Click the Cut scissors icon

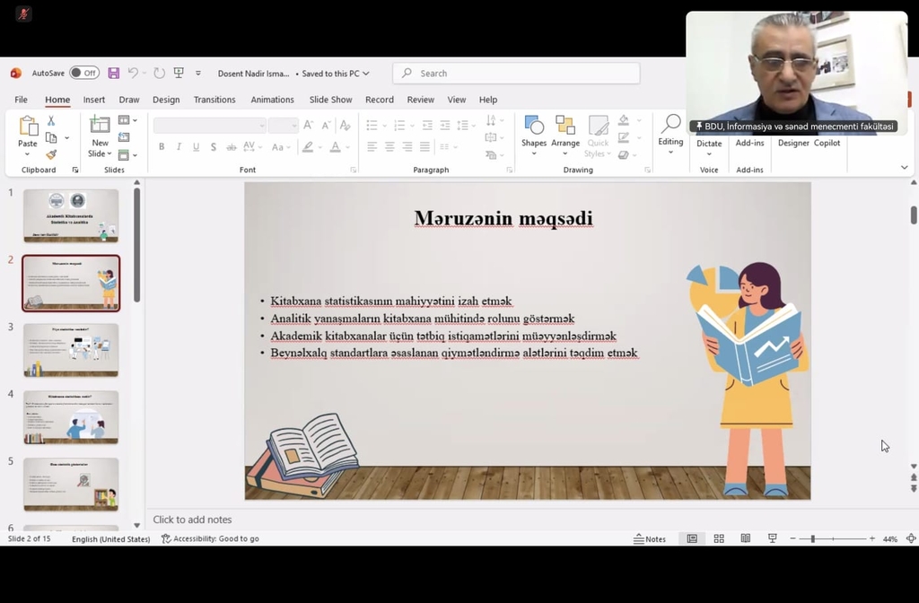pos(51,121)
